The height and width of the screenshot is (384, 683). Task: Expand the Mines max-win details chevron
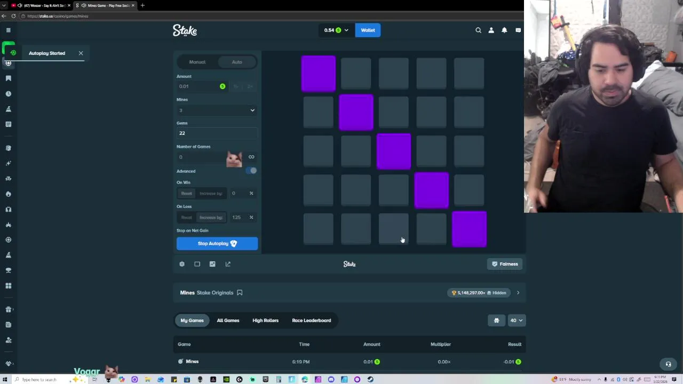pyautogui.click(x=518, y=293)
